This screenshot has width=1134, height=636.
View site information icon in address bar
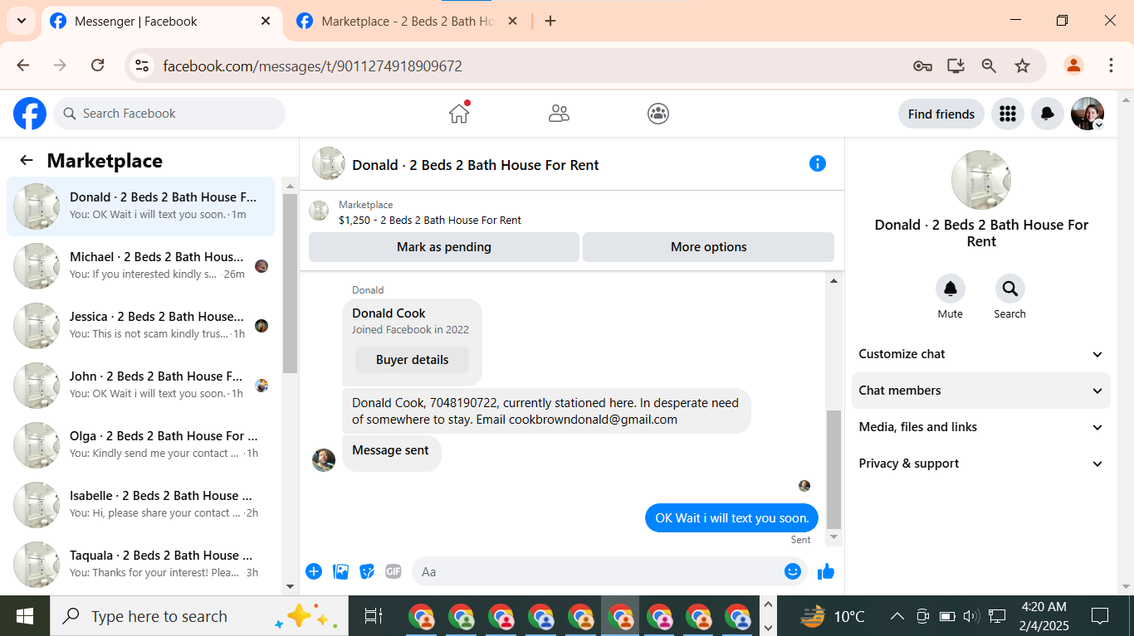142,66
